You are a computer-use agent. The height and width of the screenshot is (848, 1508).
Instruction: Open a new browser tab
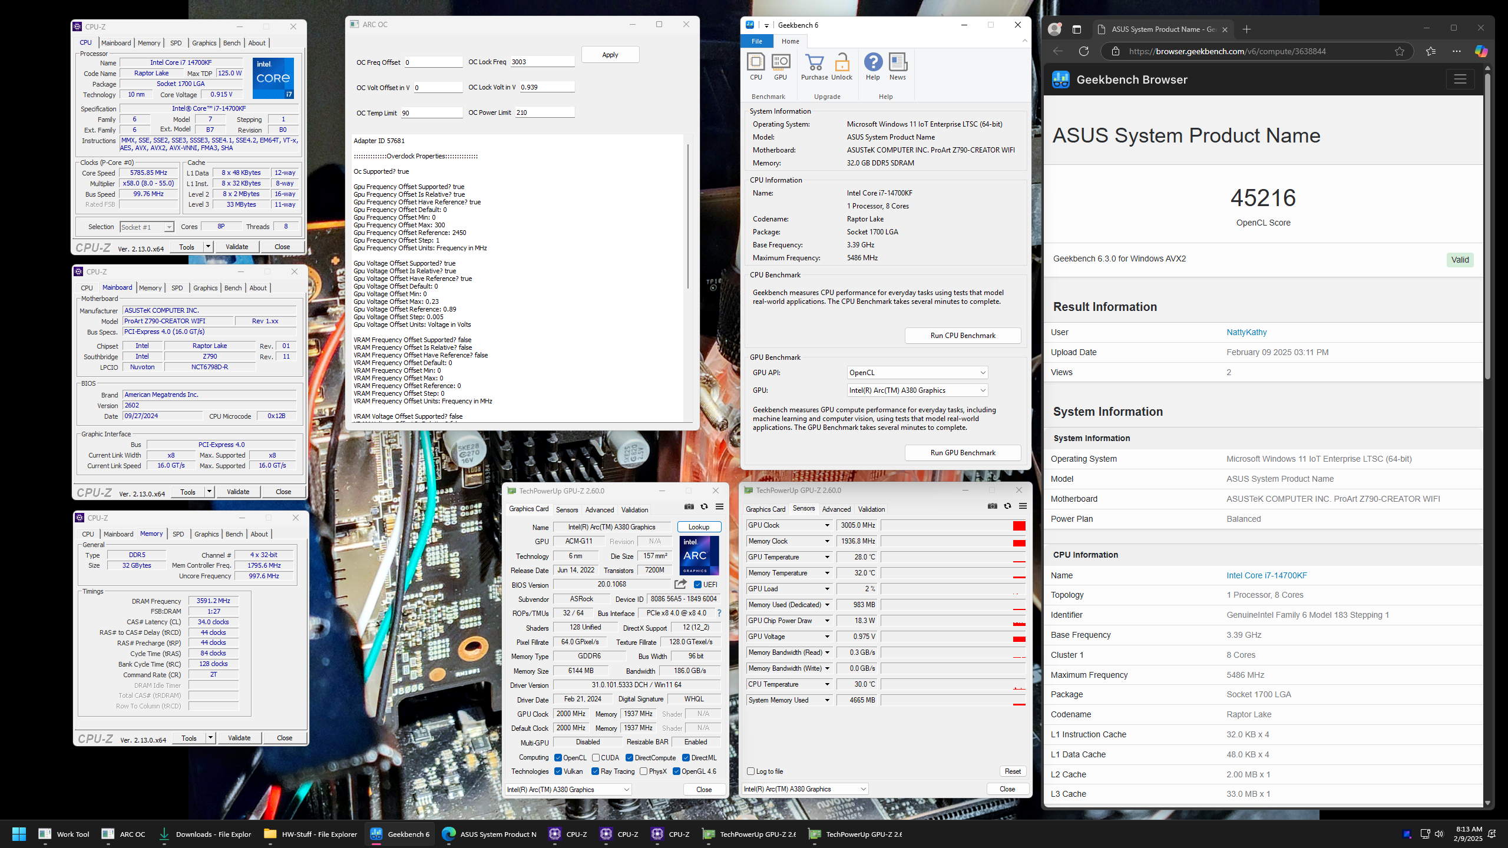[x=1246, y=29]
